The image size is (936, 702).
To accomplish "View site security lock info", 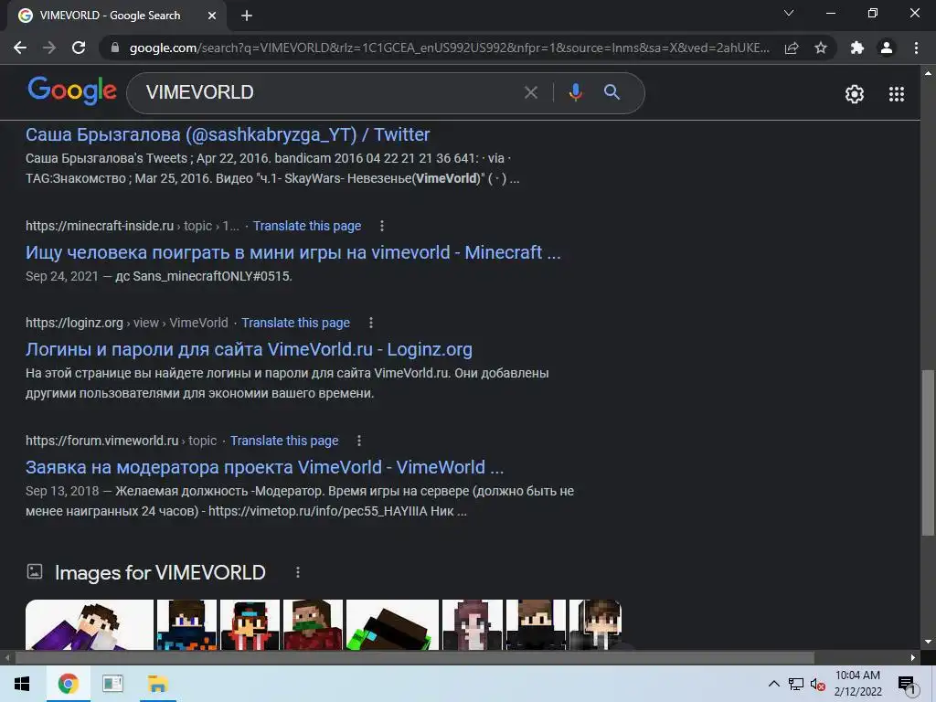I will (x=115, y=48).
